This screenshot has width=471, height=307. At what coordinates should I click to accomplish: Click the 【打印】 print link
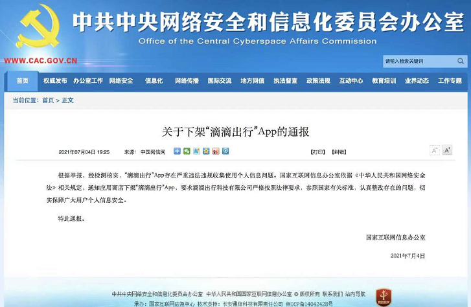pyautogui.click(x=318, y=152)
